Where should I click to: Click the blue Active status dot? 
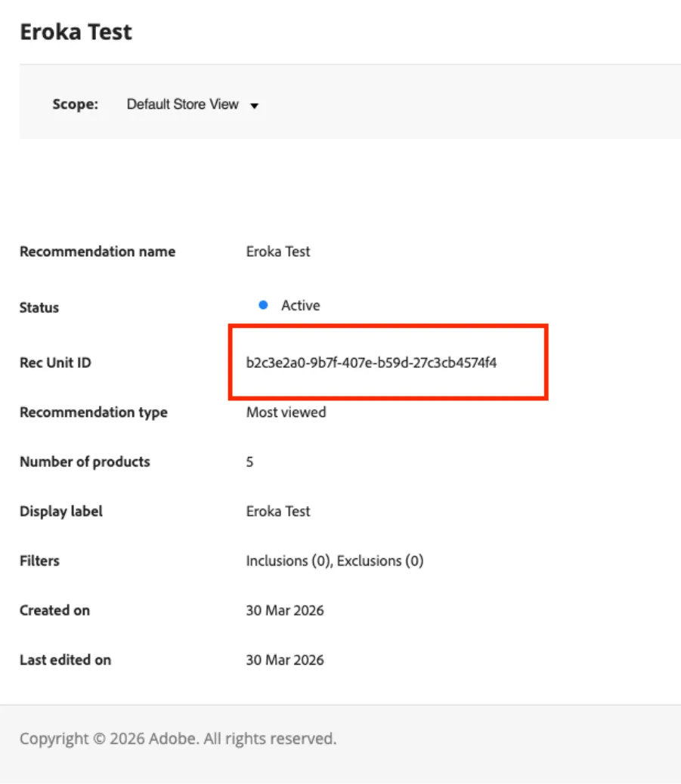263,305
